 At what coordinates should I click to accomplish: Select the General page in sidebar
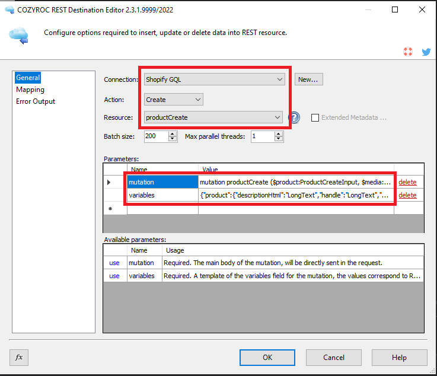pyautogui.click(x=28, y=78)
